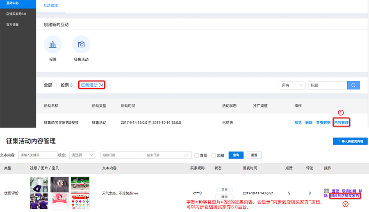The height and width of the screenshot is (212, 369).
Task: Click the blue search magnifier button
Action: pyautogui.click(x=353, y=85)
